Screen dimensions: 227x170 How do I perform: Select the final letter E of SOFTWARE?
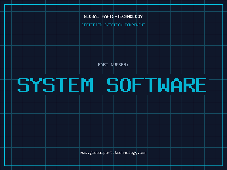click(201, 85)
